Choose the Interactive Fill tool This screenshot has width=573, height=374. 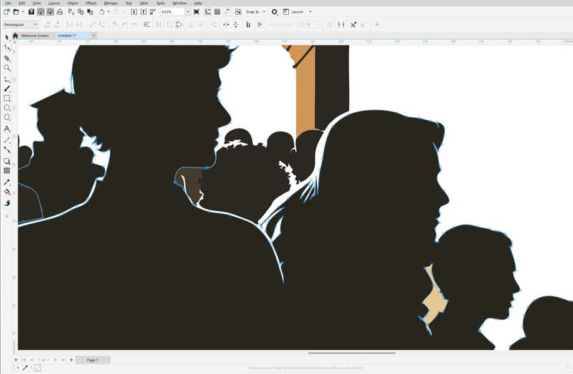[7, 192]
